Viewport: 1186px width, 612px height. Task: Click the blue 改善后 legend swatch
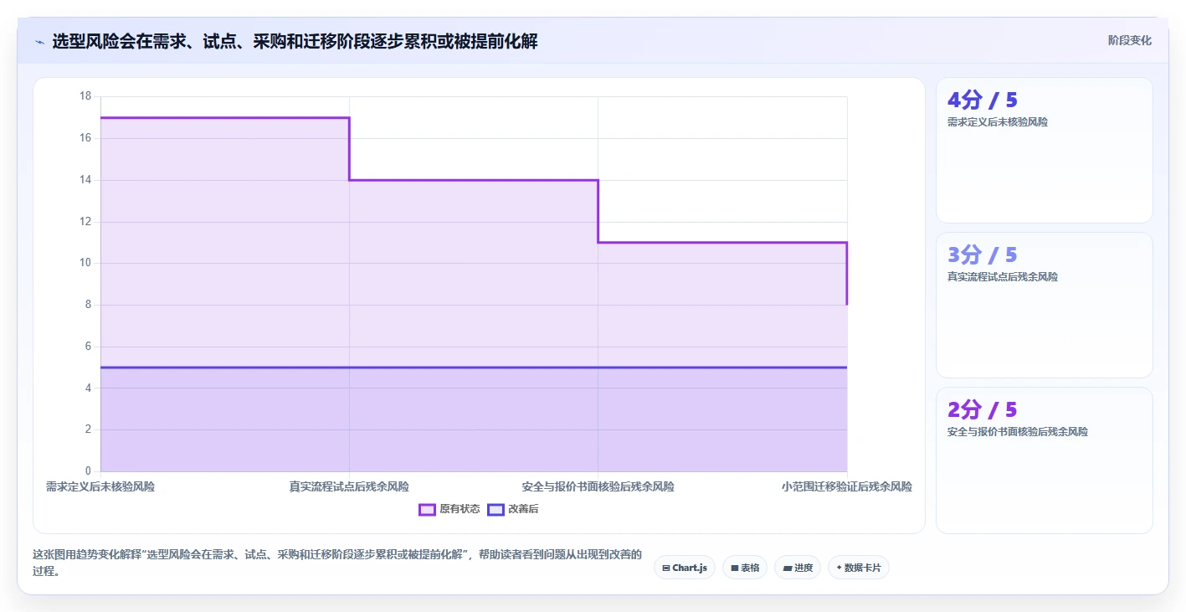[495, 509]
